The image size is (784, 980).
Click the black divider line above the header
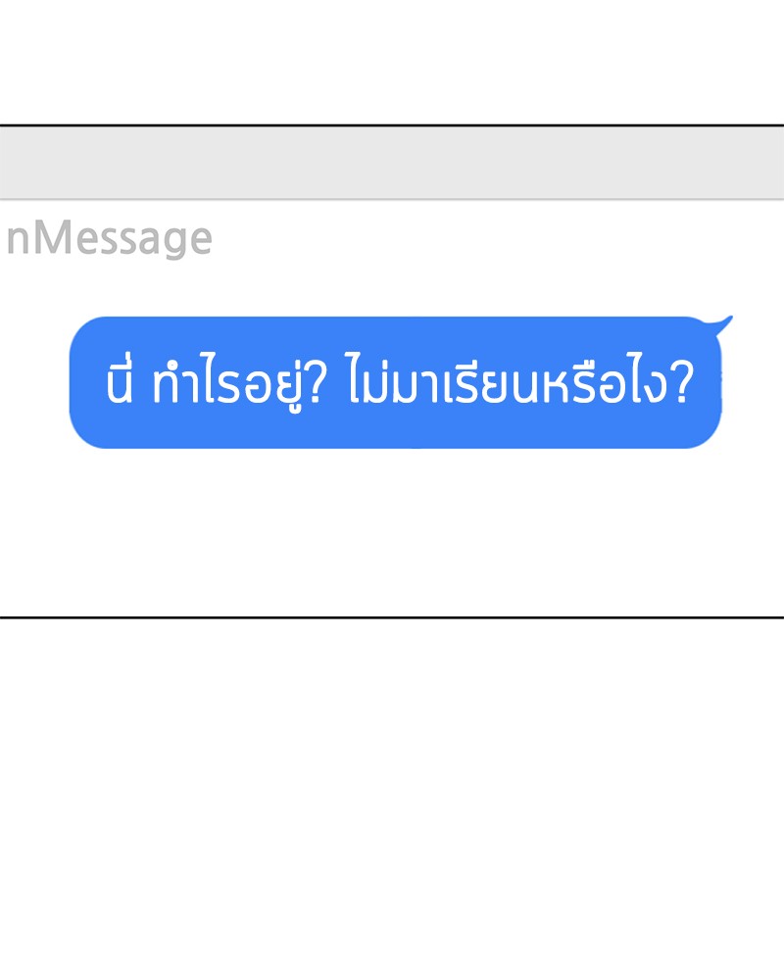click(392, 125)
